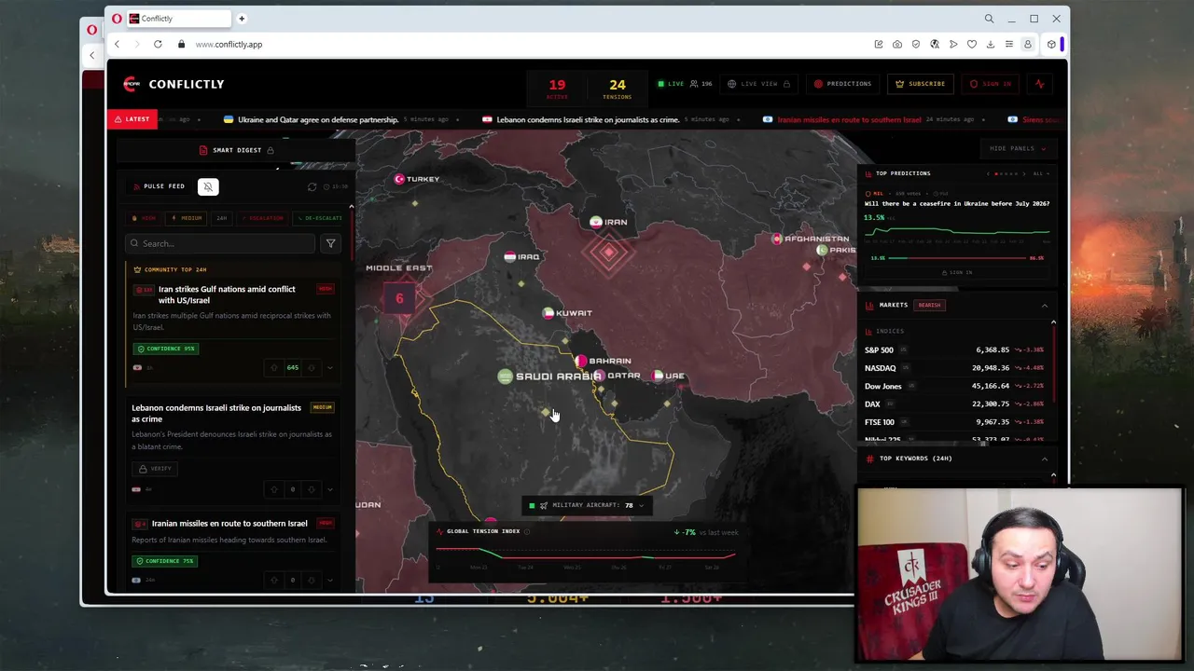The image size is (1194, 671).
Task: Open a new browser tab
Action: point(241,19)
